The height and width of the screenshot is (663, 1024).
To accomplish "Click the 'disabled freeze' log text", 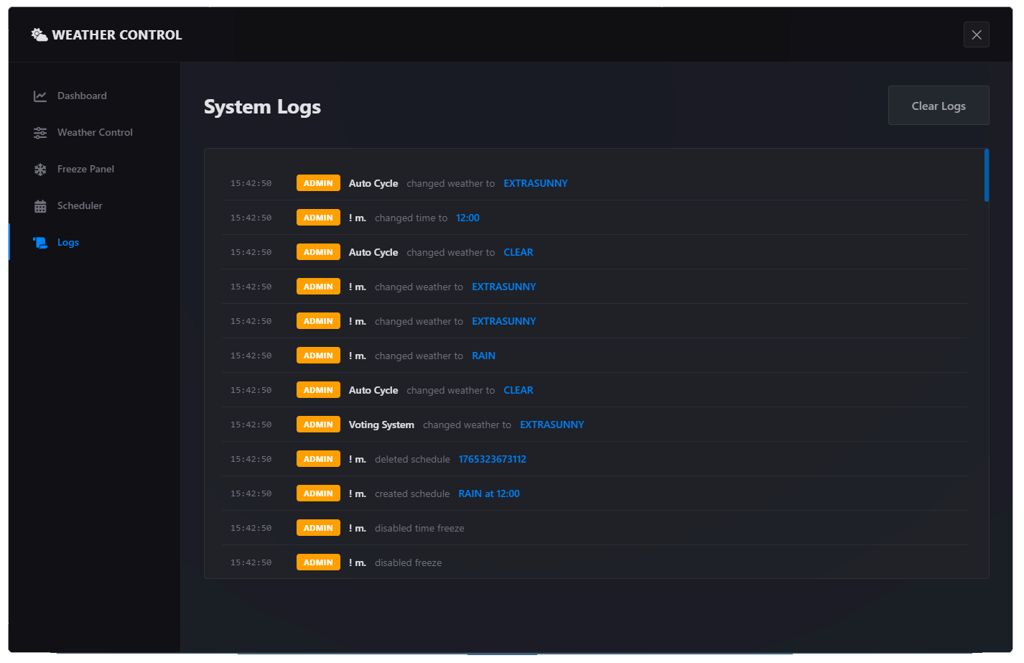I will click(408, 562).
